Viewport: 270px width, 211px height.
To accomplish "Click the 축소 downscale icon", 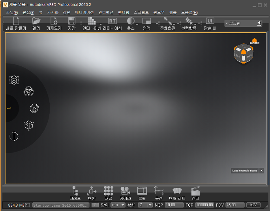I will click(131, 21).
